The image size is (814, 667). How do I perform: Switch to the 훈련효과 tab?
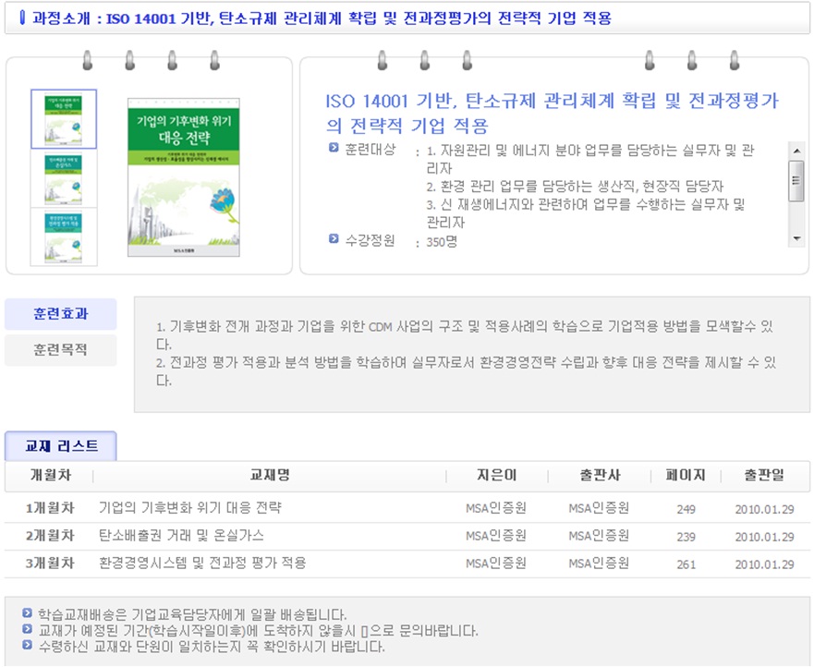click(61, 314)
